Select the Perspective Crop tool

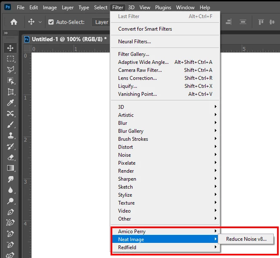(x=11, y=92)
